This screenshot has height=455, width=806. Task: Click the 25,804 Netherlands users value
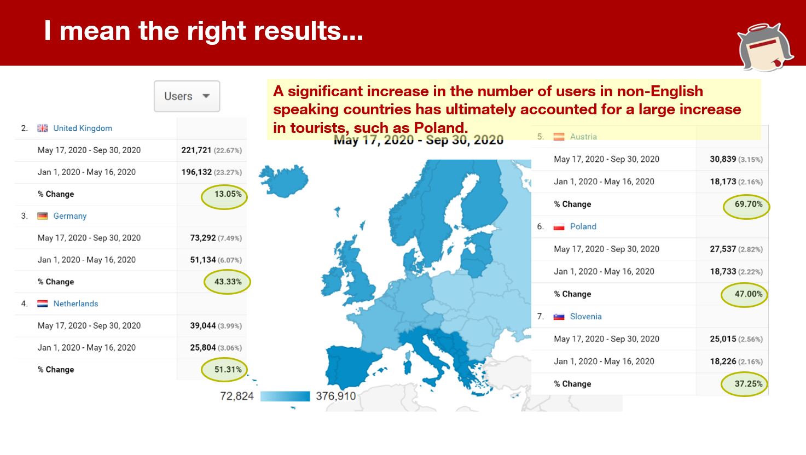[x=202, y=347]
